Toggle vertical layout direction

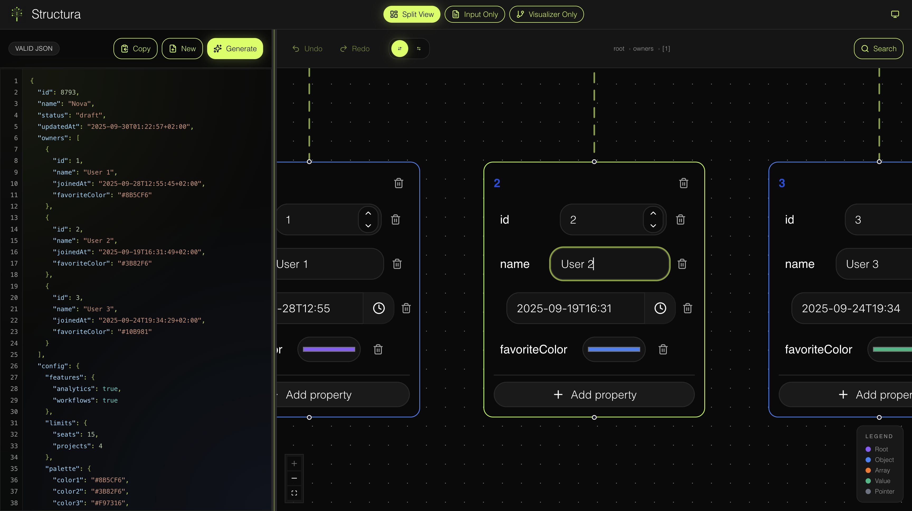400,49
